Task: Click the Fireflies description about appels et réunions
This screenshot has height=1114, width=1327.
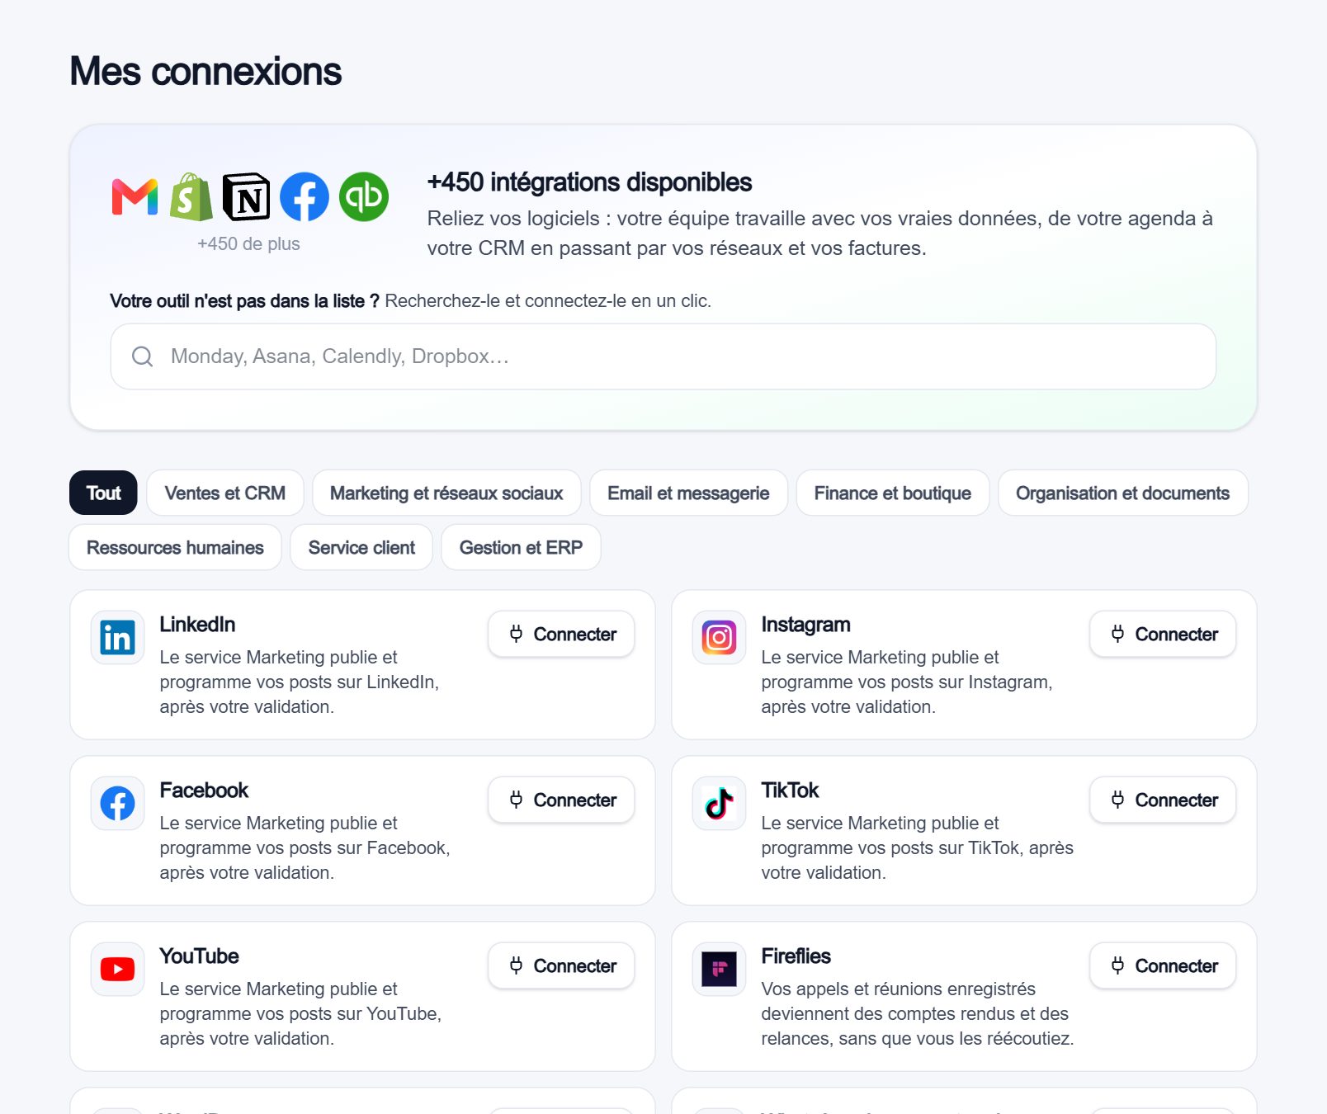Action: (x=918, y=1013)
